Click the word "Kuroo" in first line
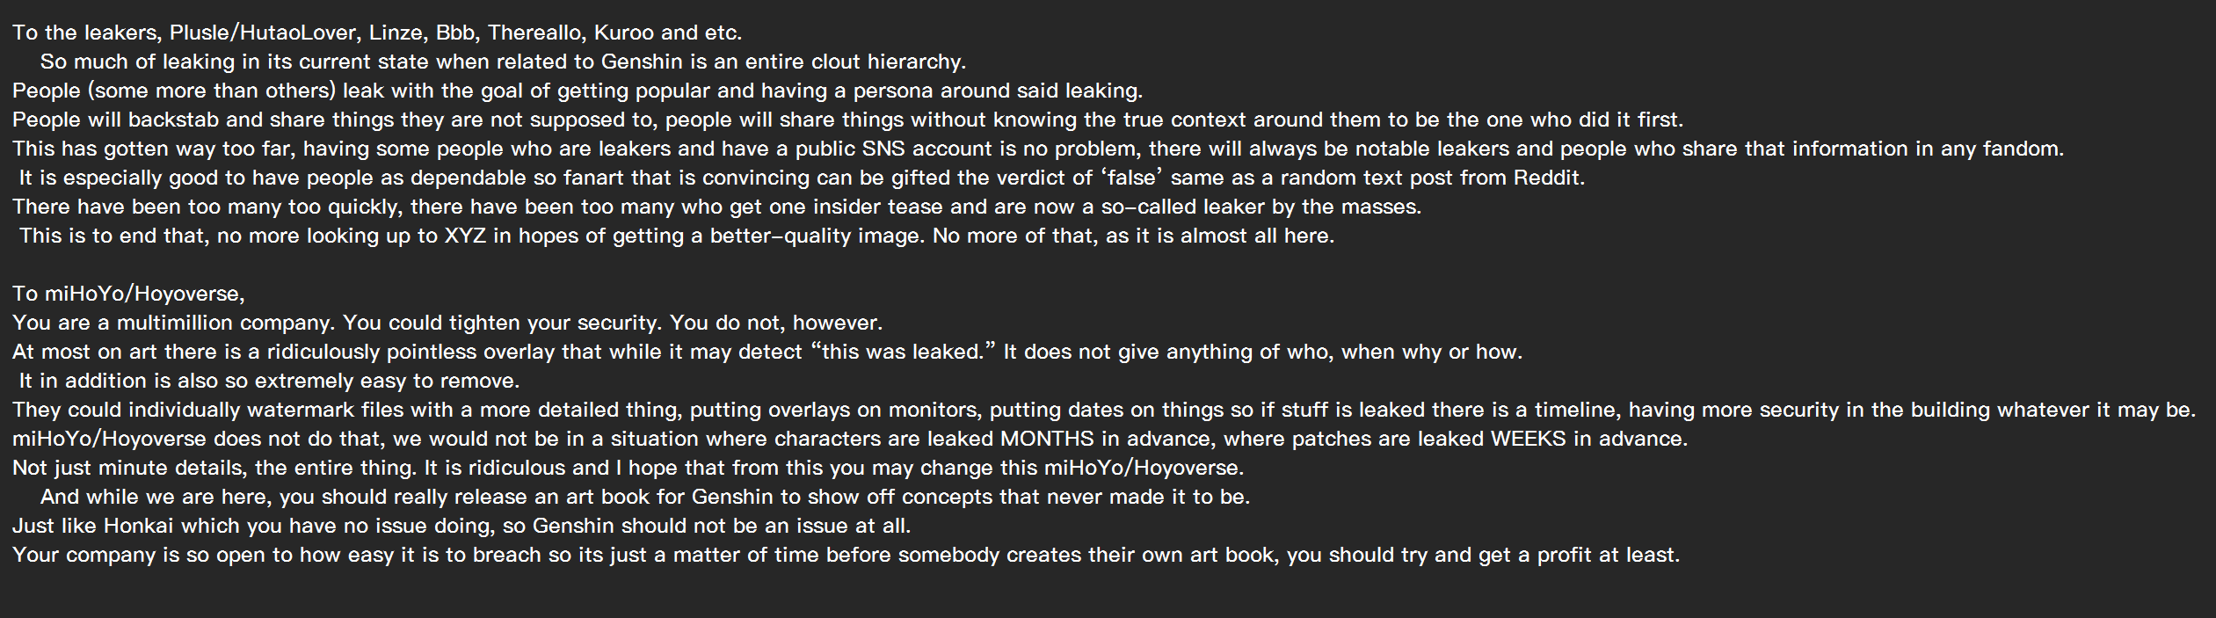 point(623,33)
